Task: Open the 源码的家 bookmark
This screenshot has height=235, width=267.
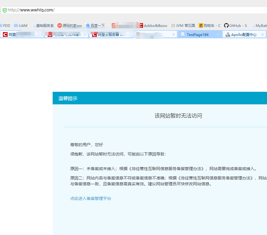Action: (70, 26)
